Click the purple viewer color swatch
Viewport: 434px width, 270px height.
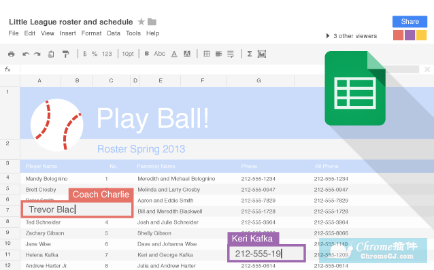(410, 35)
